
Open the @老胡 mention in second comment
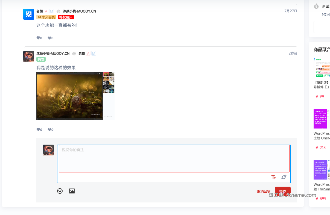[x=82, y=53]
